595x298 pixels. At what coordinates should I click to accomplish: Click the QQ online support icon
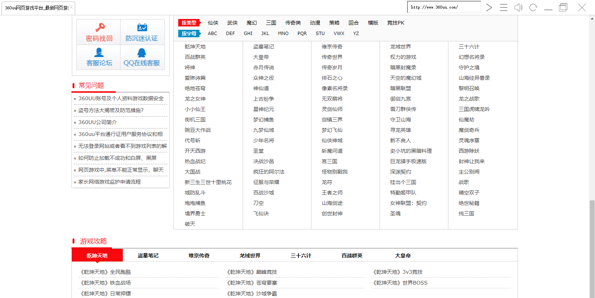[142, 53]
